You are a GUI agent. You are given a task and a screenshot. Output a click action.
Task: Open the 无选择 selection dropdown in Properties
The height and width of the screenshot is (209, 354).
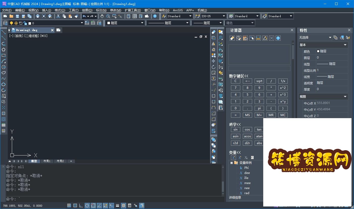coord(315,37)
